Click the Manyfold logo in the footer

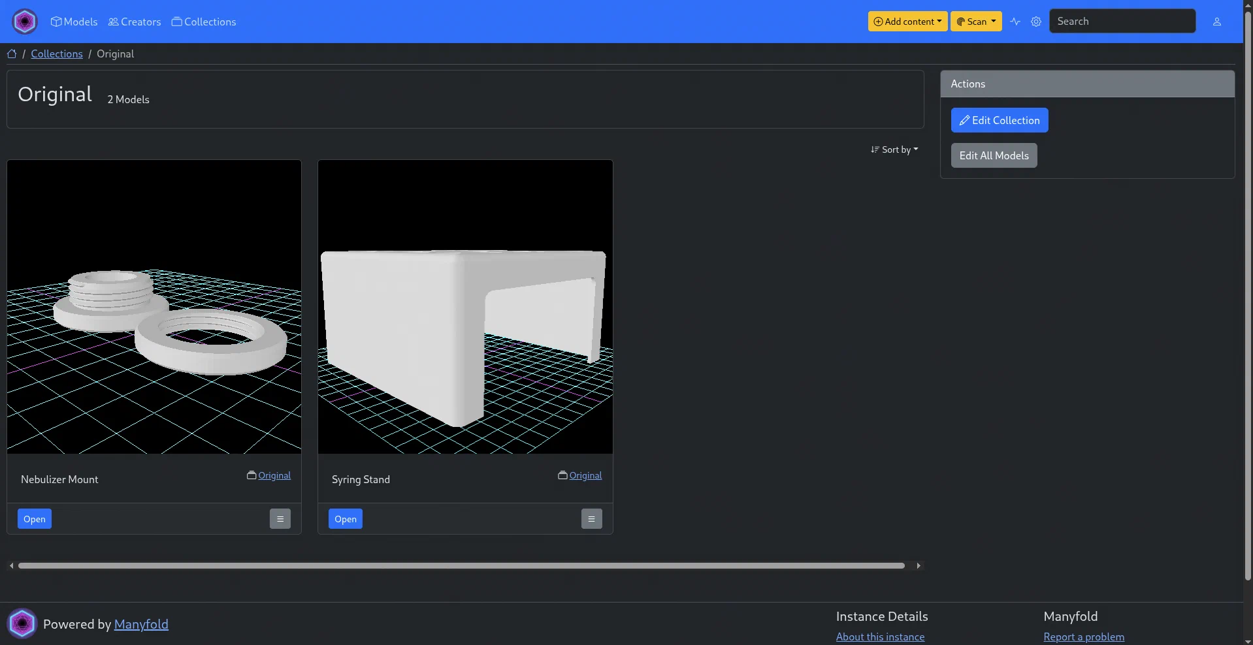[x=22, y=624]
